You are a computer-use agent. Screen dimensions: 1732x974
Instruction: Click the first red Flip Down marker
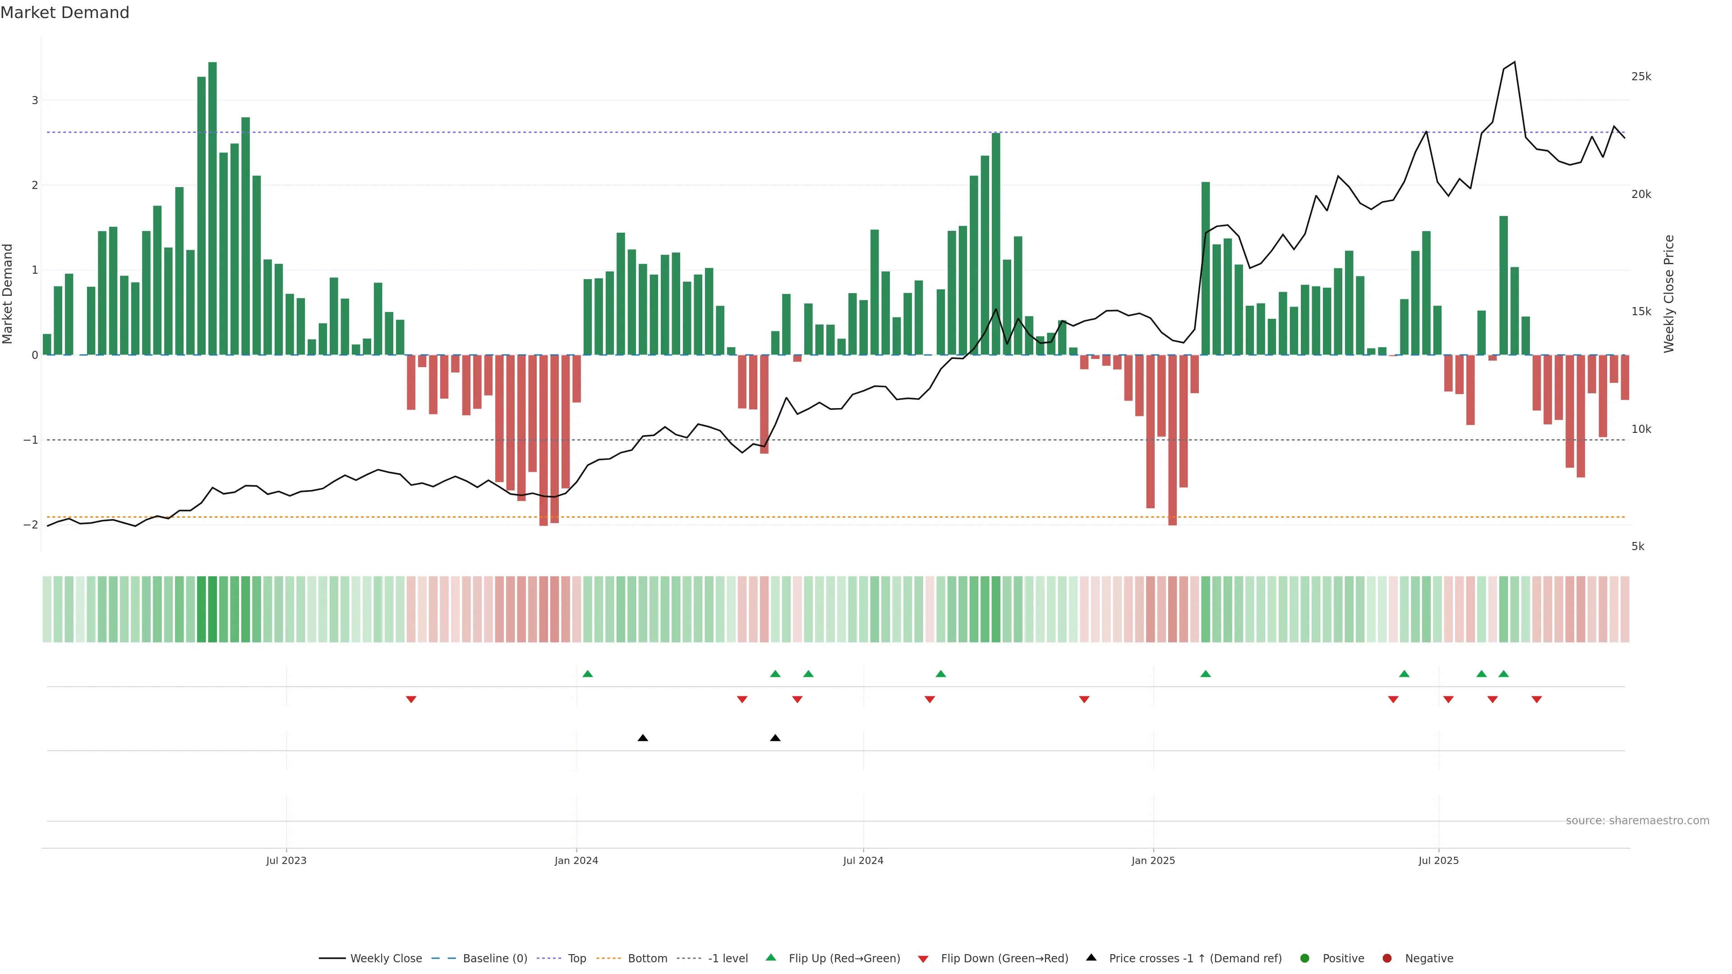click(x=411, y=700)
